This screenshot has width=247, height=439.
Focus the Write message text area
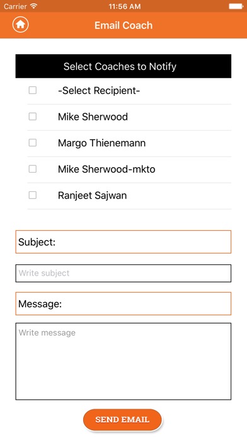123,361
